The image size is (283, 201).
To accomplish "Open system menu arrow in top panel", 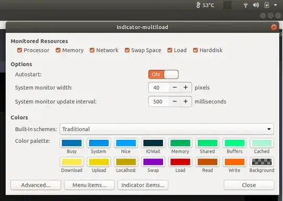I will tap(276, 5).
